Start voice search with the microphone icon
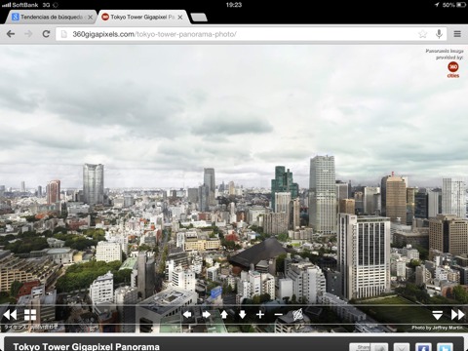 (439, 34)
